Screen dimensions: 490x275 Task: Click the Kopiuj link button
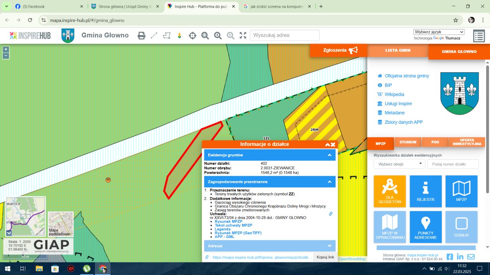click(325, 257)
